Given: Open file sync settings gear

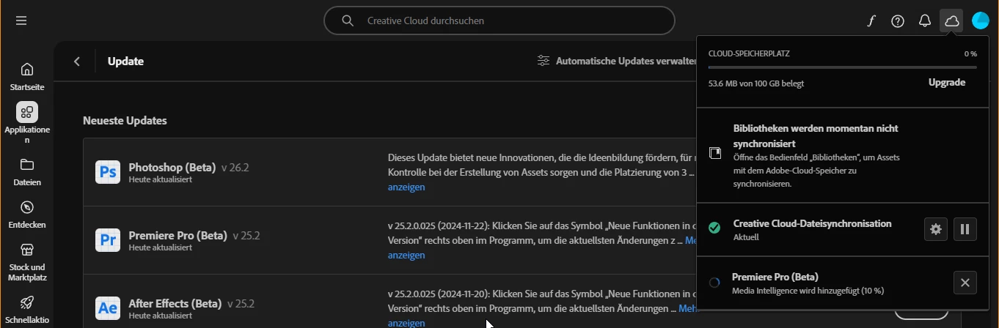Looking at the screenshot, I should pos(935,229).
